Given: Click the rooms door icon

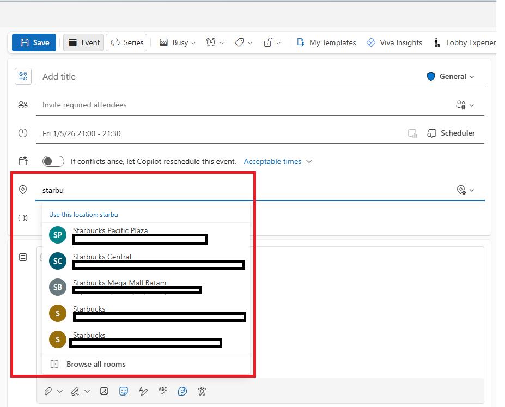Looking at the screenshot, I should coord(54,364).
